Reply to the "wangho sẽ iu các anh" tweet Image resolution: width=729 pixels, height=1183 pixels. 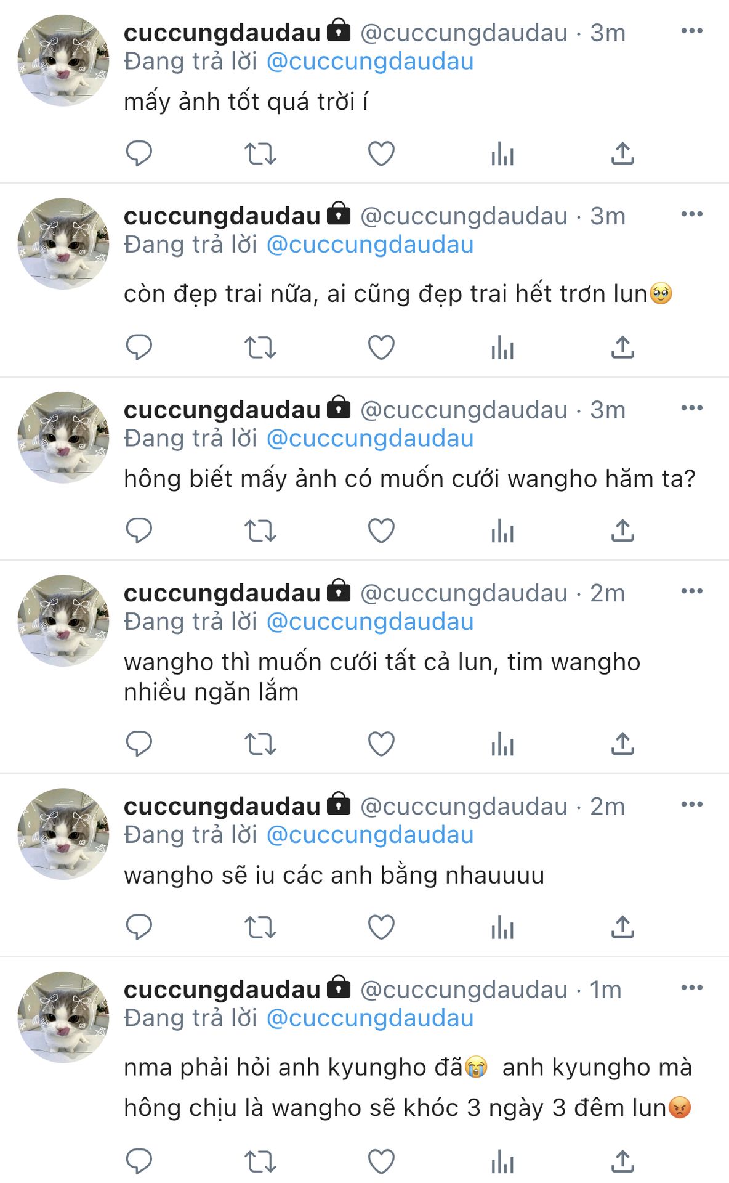(x=139, y=927)
